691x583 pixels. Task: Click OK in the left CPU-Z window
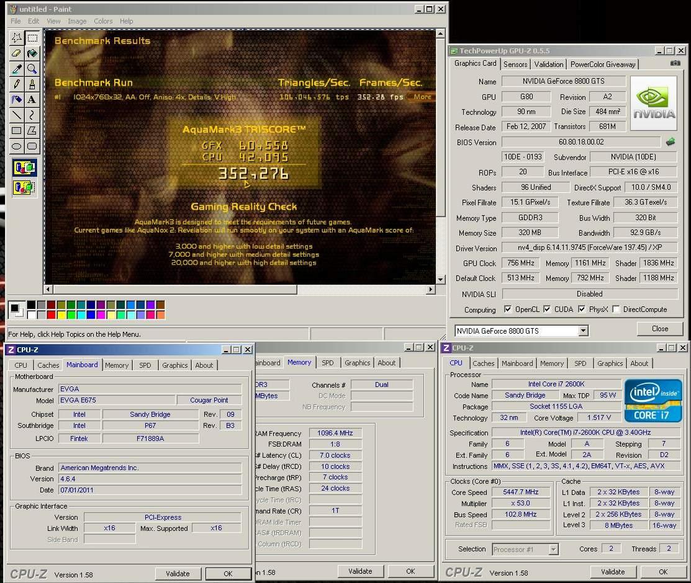228,573
